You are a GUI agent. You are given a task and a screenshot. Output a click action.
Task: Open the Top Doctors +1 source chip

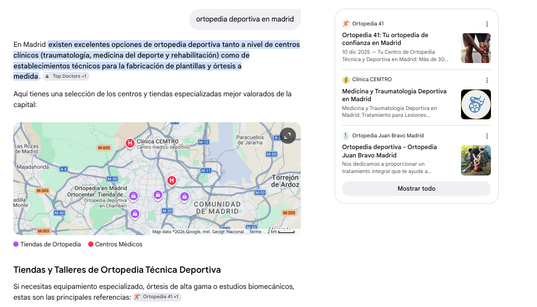click(66, 76)
